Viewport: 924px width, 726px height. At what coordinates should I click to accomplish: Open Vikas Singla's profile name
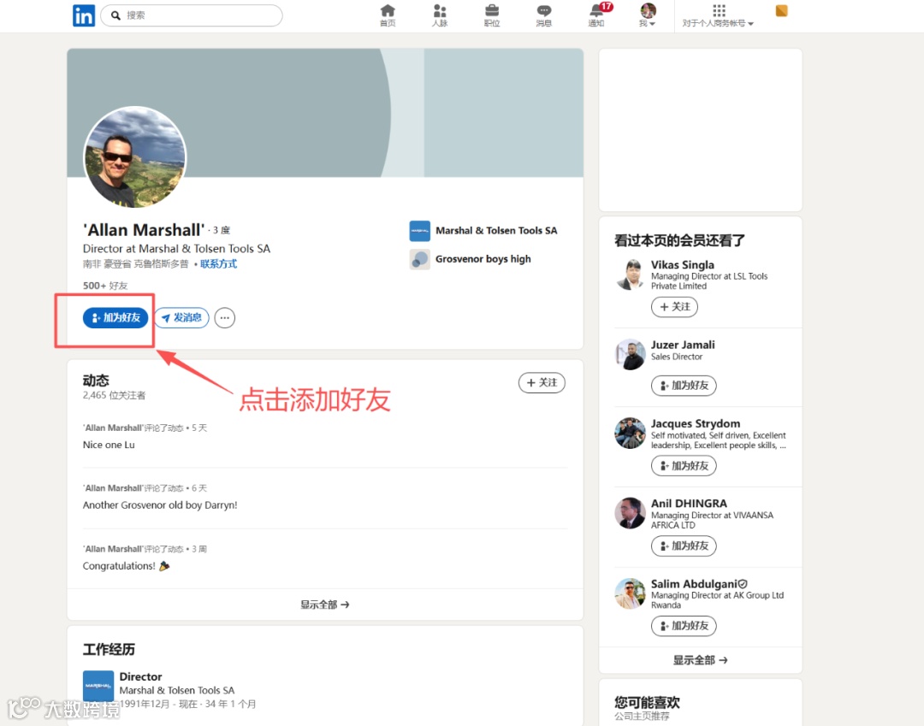[x=683, y=265]
